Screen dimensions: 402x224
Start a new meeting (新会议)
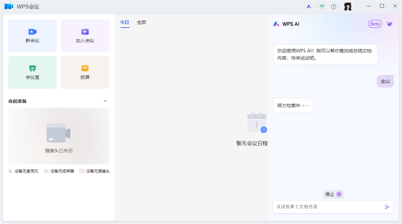pyautogui.click(x=32, y=36)
